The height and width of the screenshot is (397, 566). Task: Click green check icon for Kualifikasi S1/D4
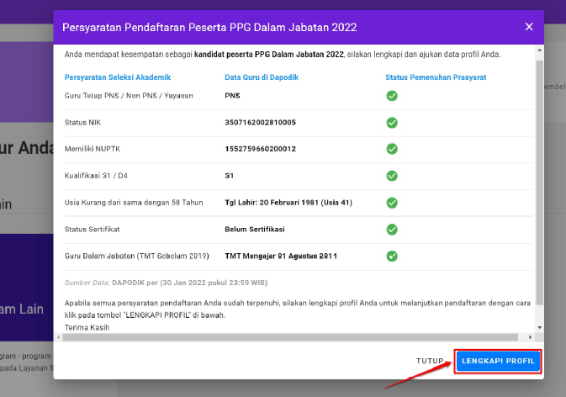392,176
